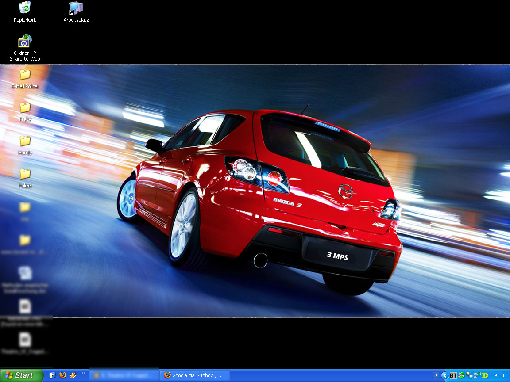Click the yellow D tray icon

click(485, 375)
